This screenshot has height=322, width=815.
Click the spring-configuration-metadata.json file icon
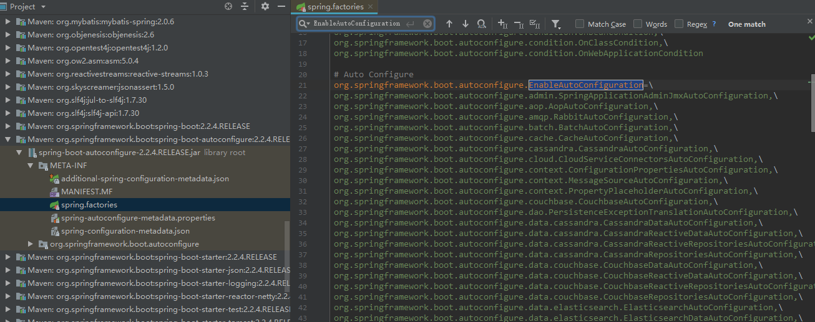(54, 231)
